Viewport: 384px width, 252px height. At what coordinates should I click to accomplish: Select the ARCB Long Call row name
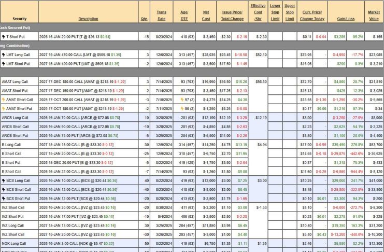(15, 118)
